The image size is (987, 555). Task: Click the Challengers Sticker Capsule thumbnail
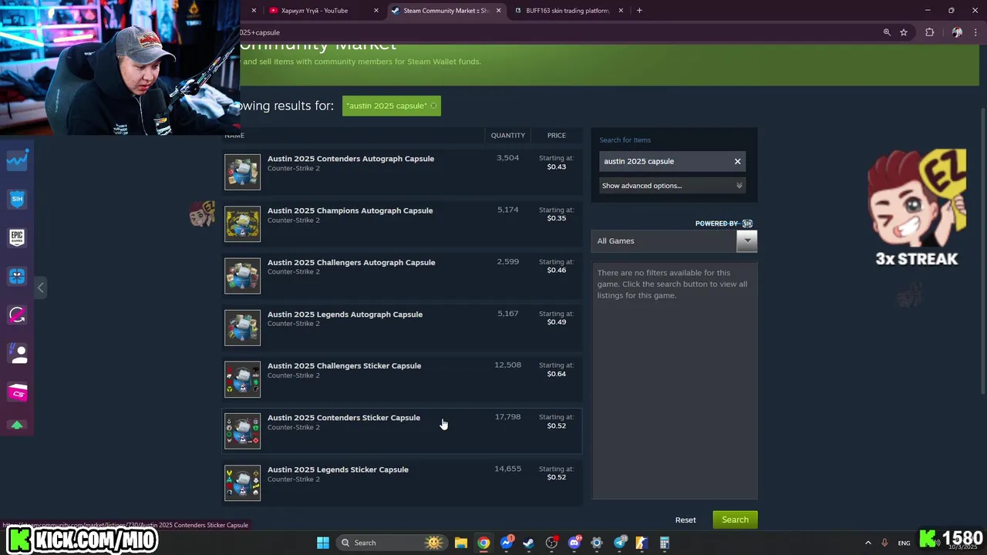tap(243, 379)
